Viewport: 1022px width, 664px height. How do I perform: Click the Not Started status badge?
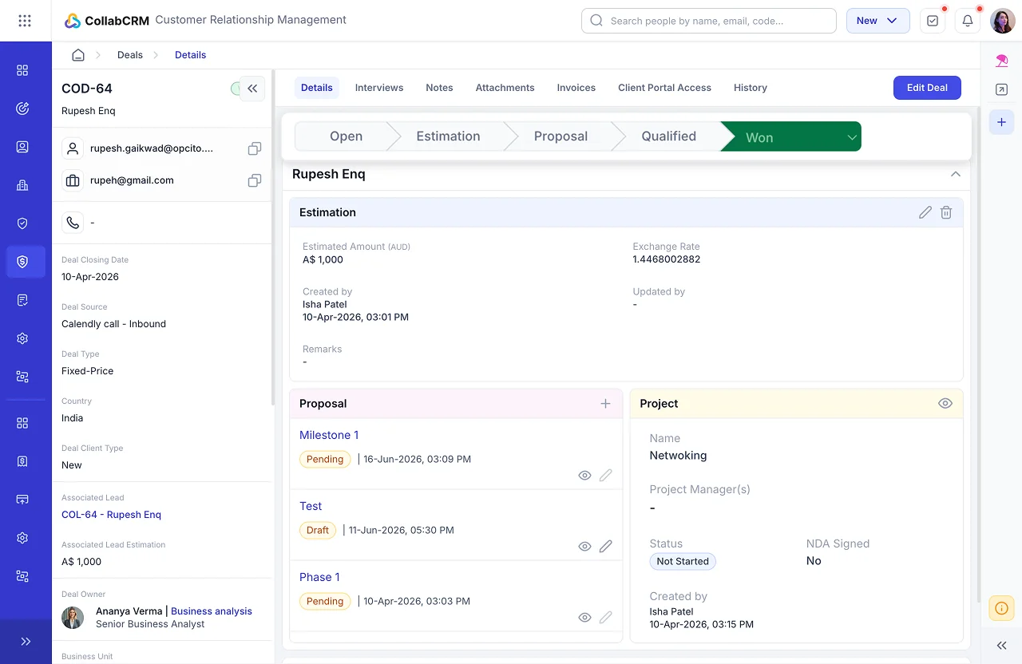click(683, 561)
